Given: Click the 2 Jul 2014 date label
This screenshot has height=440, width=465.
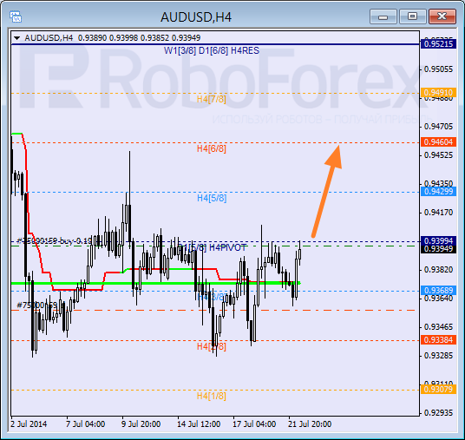Looking at the screenshot, I should (x=29, y=424).
